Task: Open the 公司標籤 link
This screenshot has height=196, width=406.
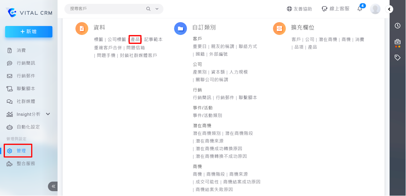Action: coord(117,40)
